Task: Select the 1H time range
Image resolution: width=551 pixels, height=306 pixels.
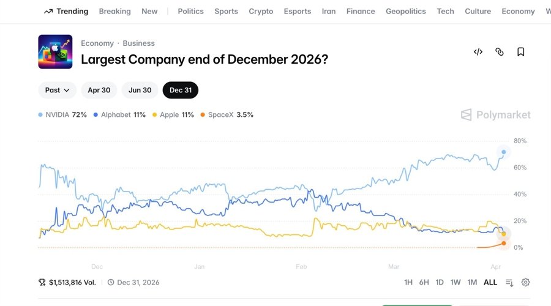Action: coord(408,282)
